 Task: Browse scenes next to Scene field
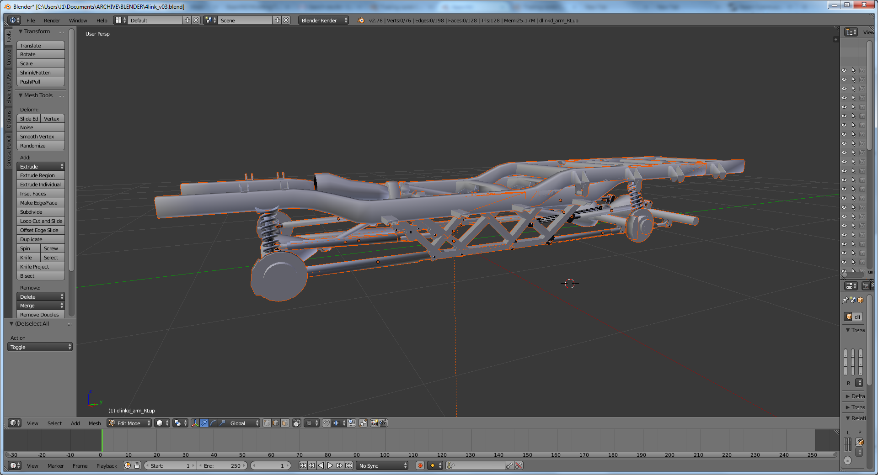click(x=210, y=20)
